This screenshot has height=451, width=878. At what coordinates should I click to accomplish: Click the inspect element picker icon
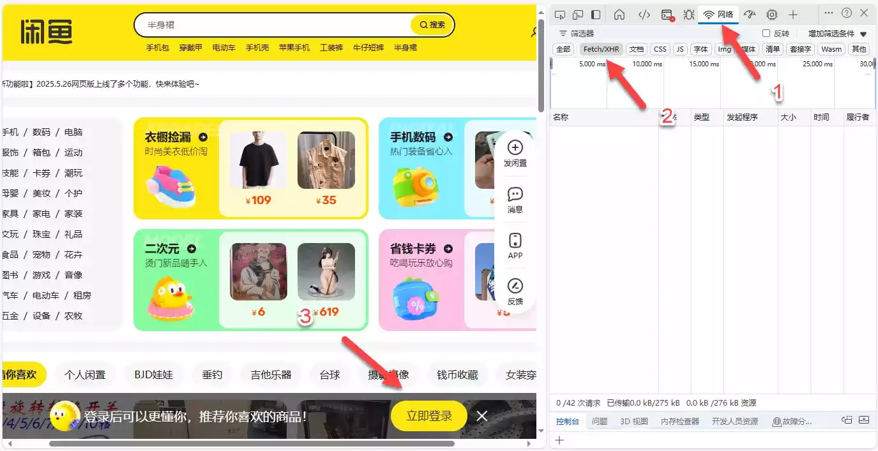[x=560, y=15]
